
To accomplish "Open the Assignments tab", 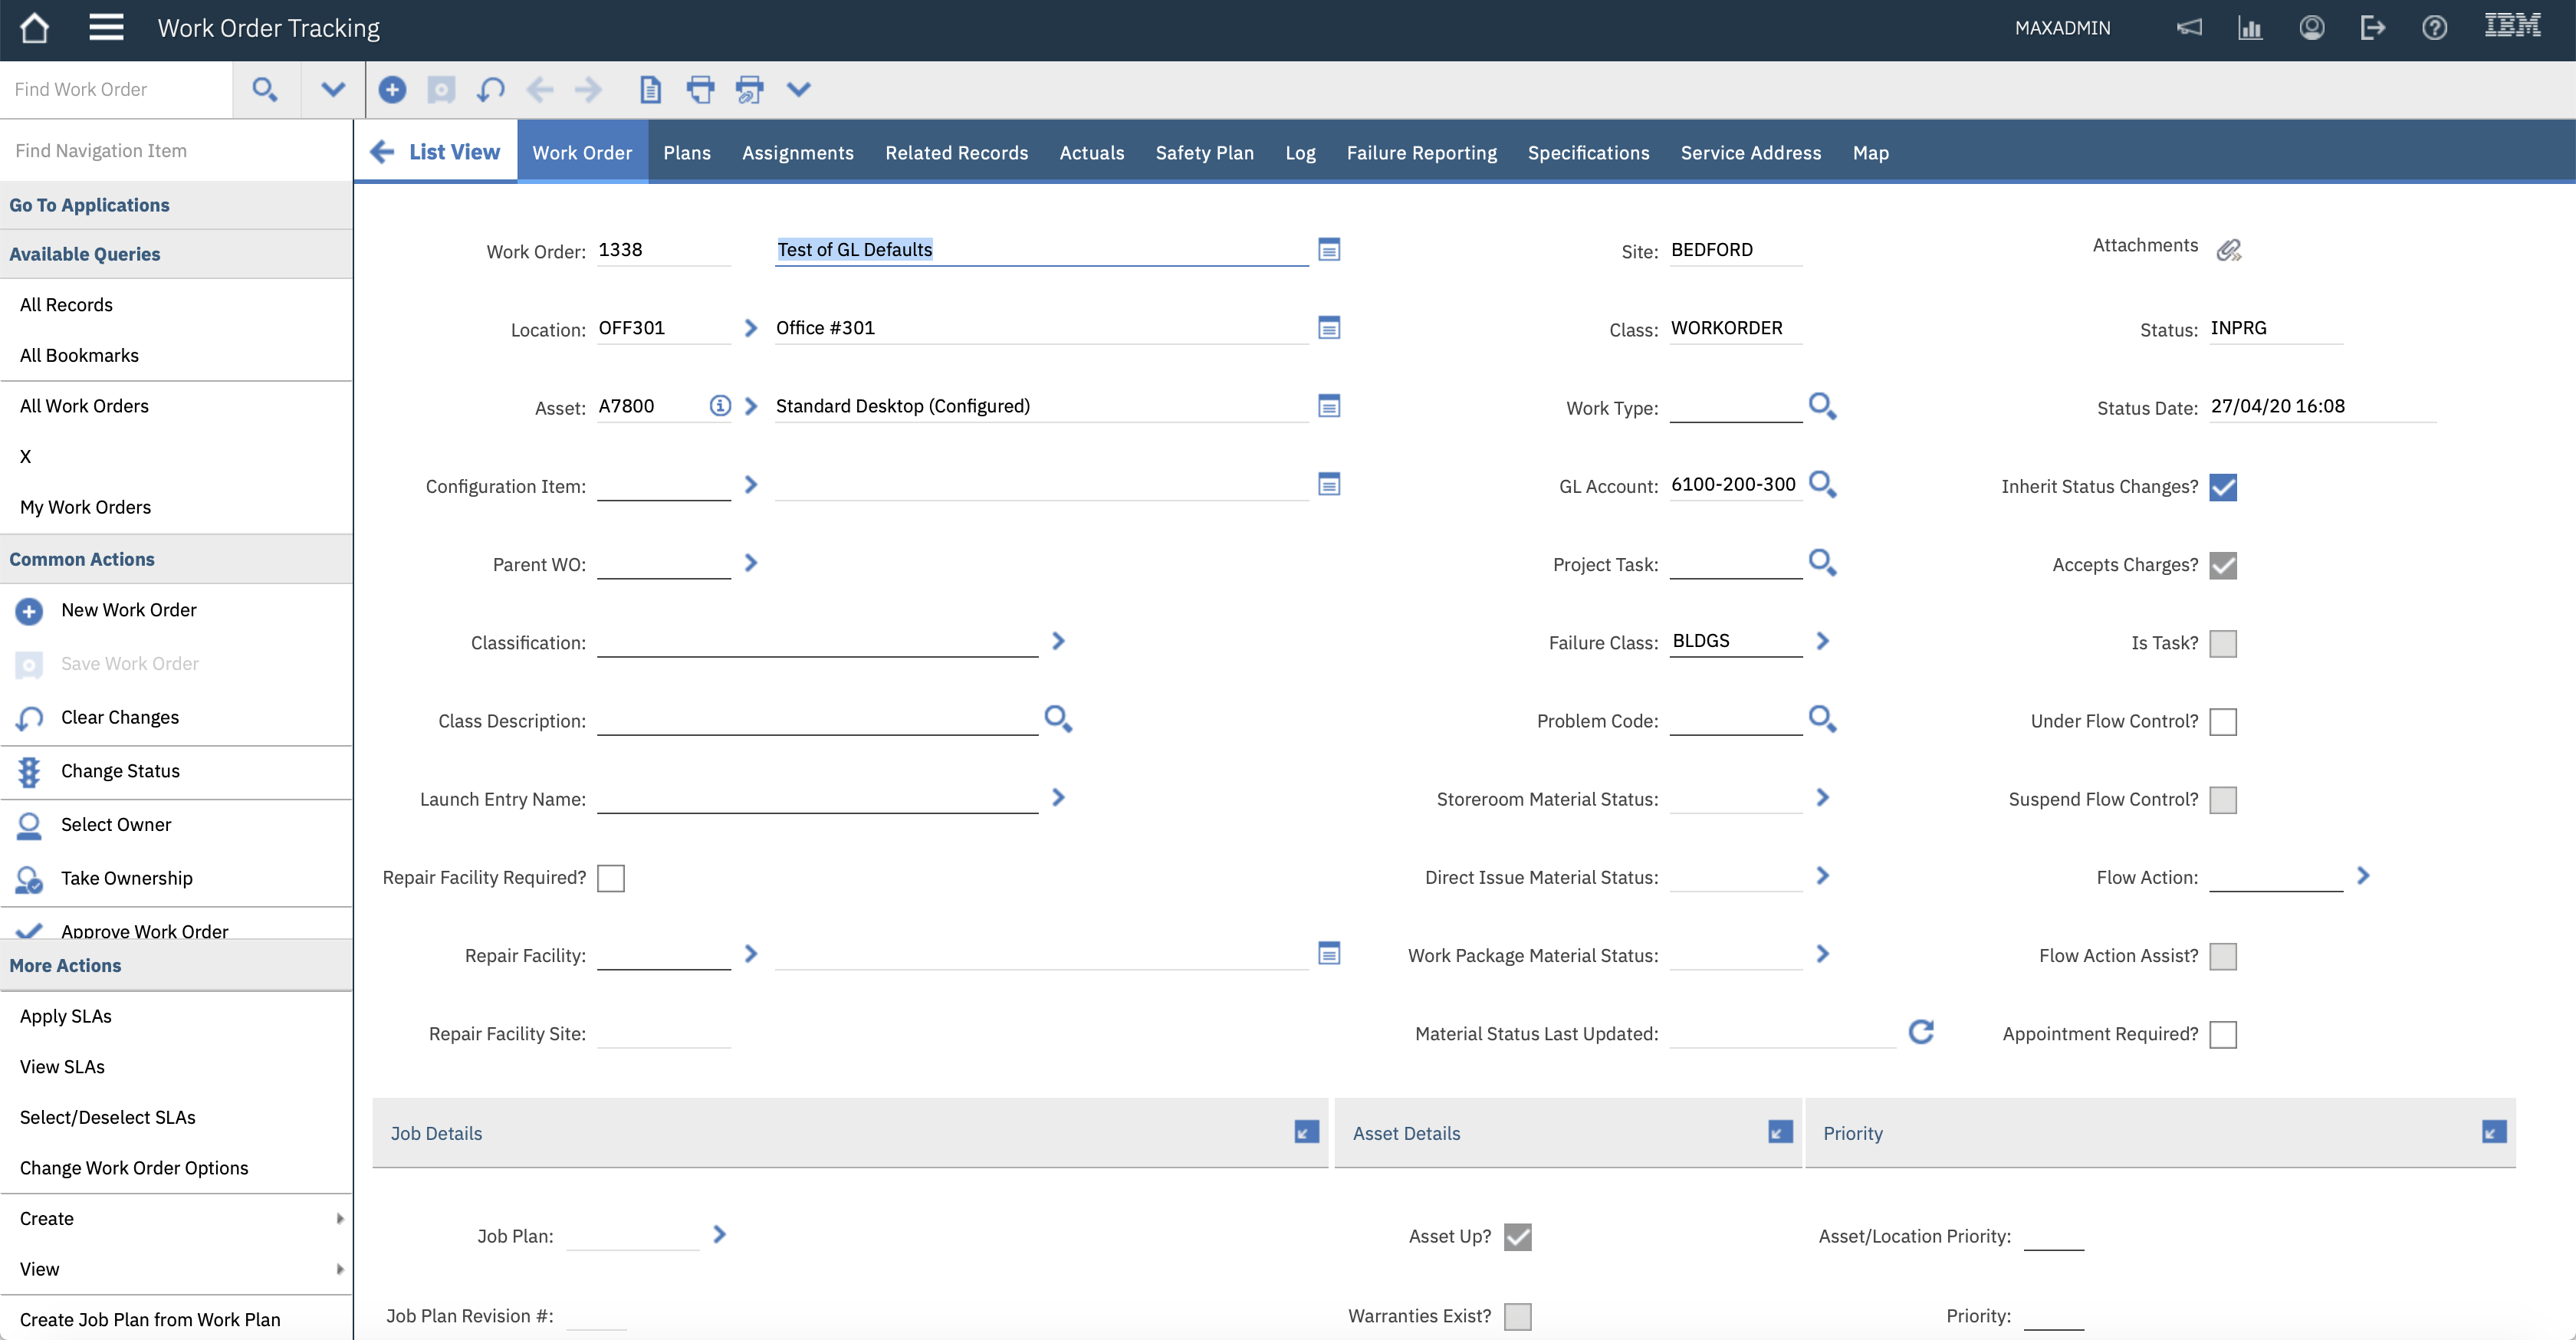I will click(x=797, y=153).
